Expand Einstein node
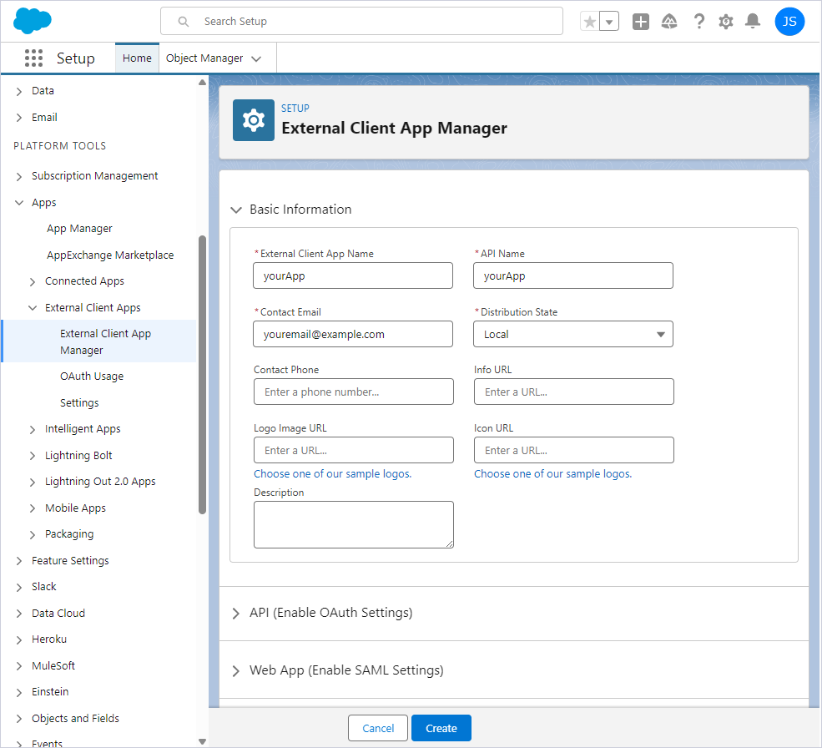The image size is (822, 748). [19, 692]
